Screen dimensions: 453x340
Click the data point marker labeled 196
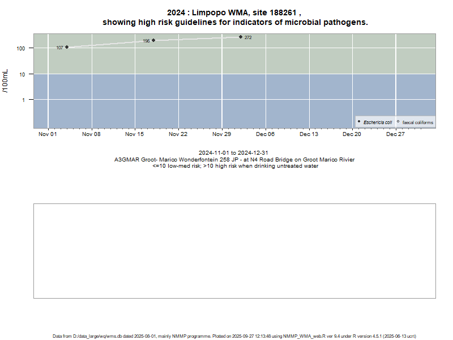click(153, 40)
